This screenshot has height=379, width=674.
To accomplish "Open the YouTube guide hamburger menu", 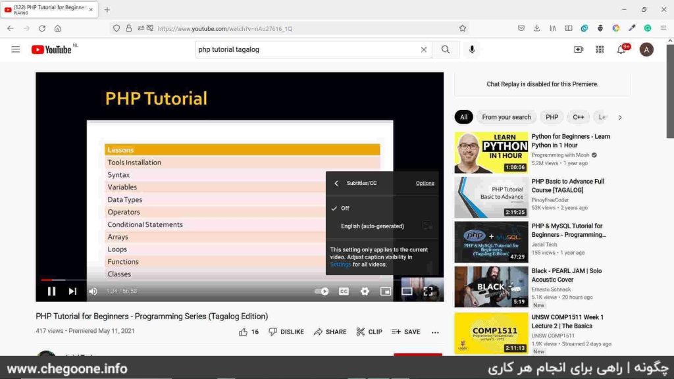I will click(16, 49).
